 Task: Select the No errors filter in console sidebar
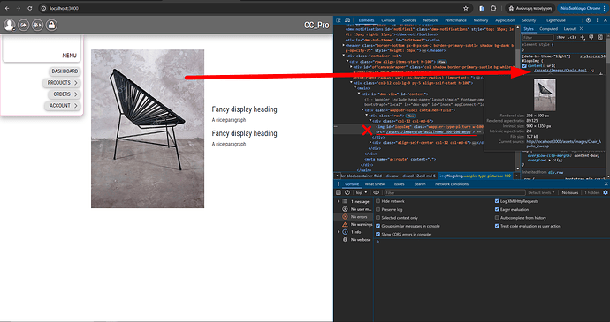tap(355, 217)
